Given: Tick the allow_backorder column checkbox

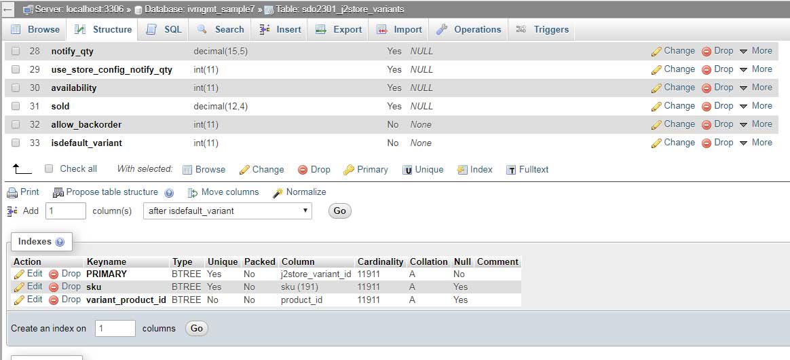Looking at the screenshot, I should pyautogui.click(x=16, y=124).
